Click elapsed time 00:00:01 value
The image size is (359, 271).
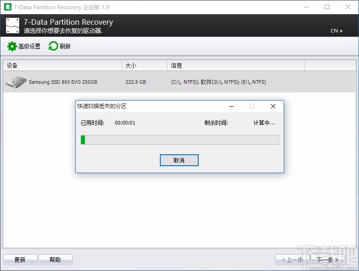pos(125,123)
